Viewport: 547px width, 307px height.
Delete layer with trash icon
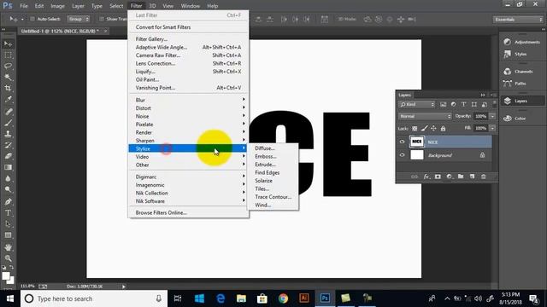[x=484, y=177]
